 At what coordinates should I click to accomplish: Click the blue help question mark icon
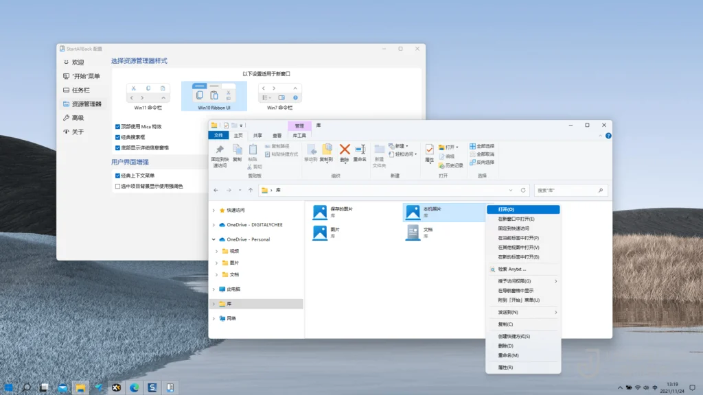608,136
